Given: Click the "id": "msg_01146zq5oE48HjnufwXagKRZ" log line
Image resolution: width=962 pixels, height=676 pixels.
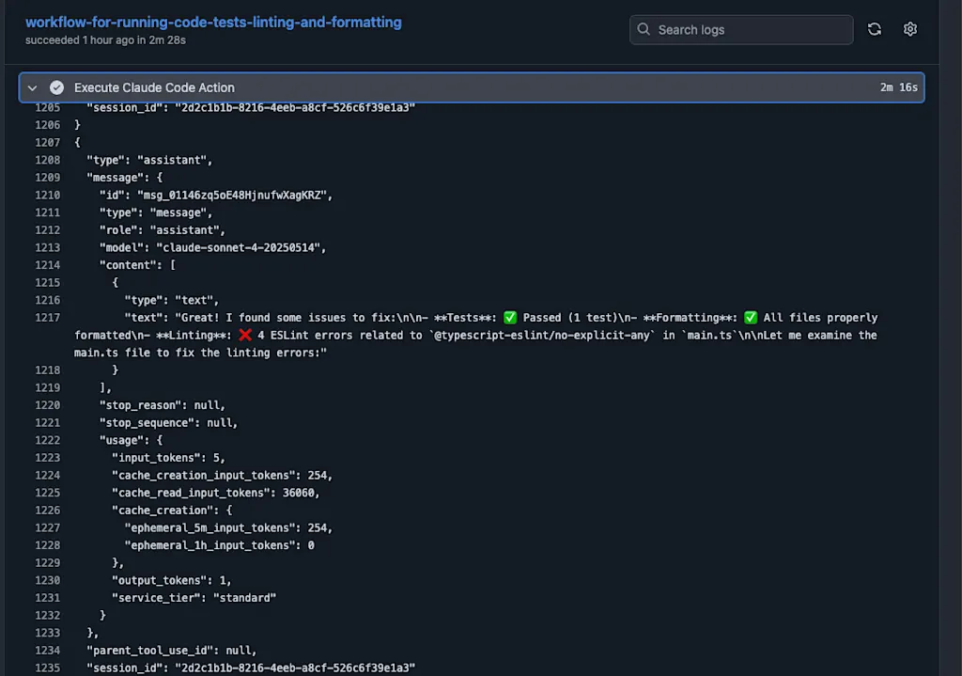Looking at the screenshot, I should pos(215,195).
